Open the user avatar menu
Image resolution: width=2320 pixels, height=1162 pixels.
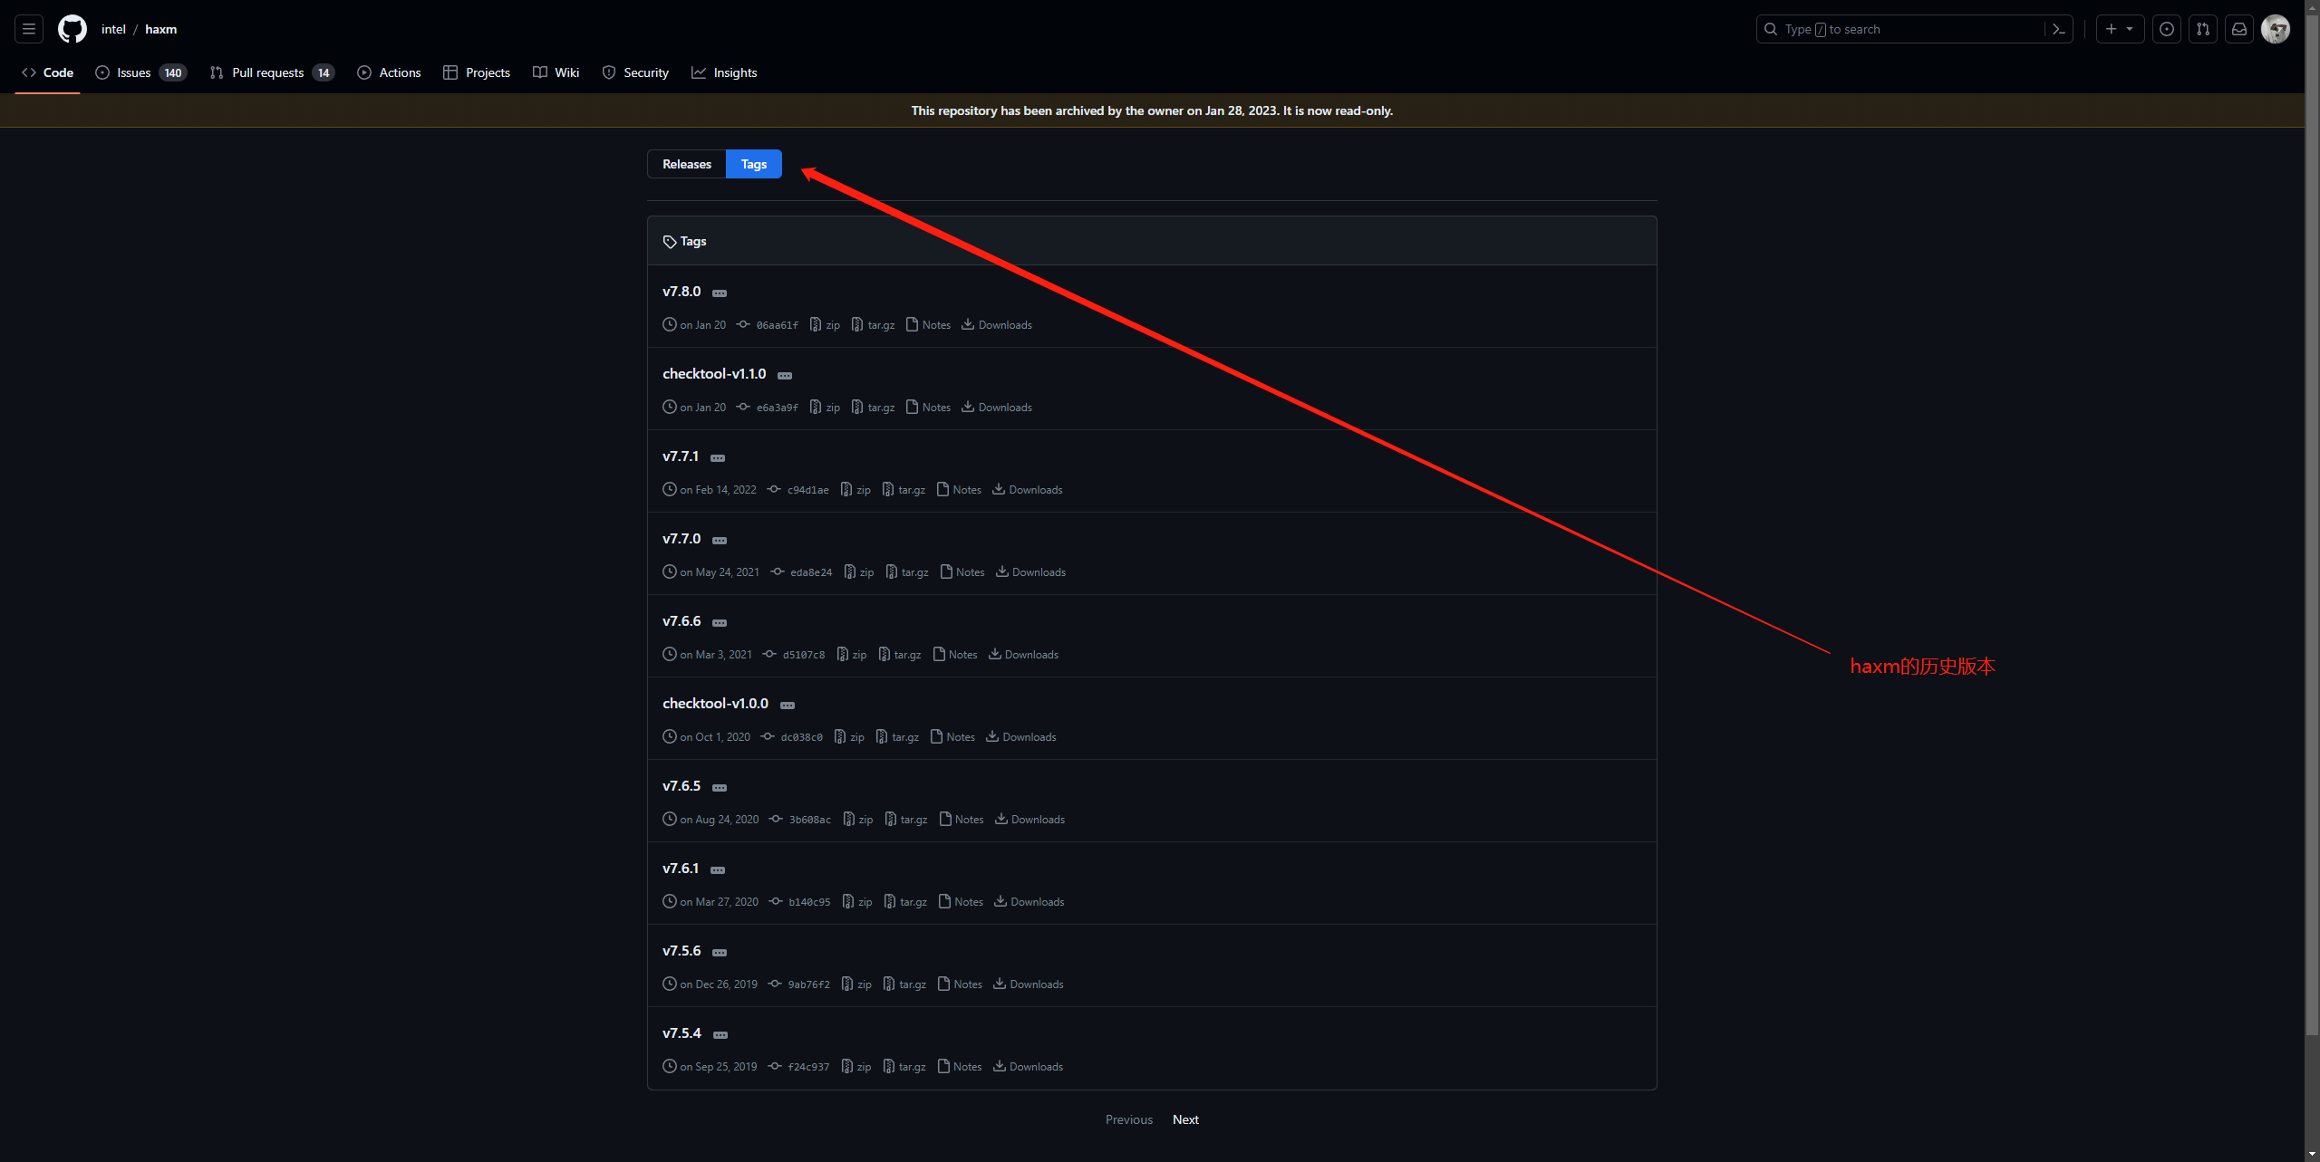tap(2275, 29)
